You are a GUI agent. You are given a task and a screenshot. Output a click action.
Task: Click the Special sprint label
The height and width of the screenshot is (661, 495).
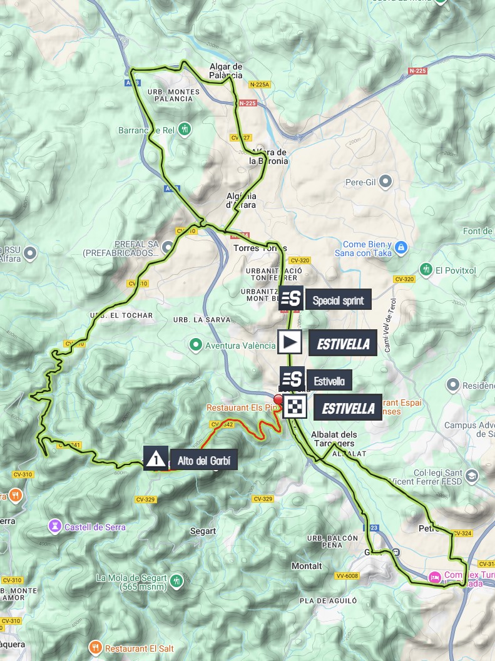tap(339, 299)
